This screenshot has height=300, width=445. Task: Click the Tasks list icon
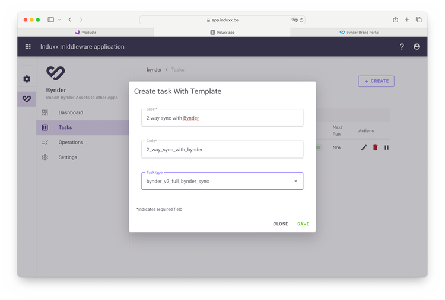pos(45,128)
